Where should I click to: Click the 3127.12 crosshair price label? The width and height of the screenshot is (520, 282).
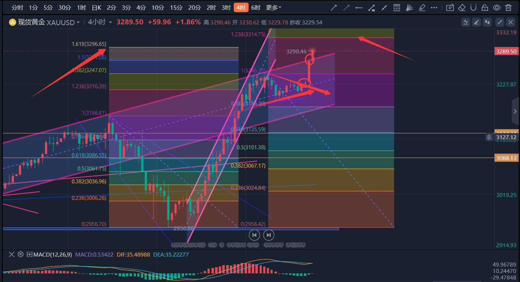click(506, 137)
